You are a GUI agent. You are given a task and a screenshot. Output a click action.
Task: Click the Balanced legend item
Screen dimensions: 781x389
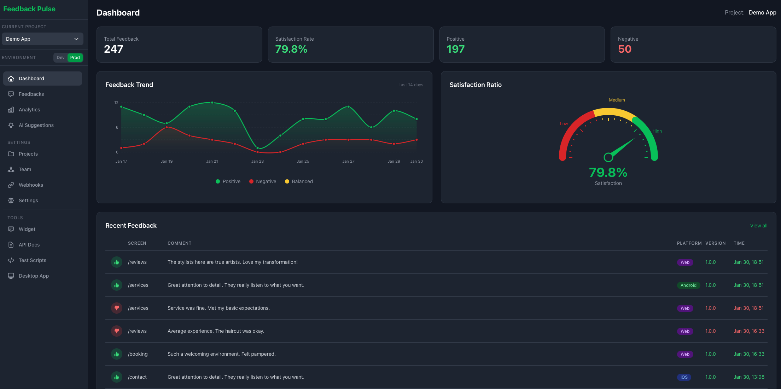(299, 181)
